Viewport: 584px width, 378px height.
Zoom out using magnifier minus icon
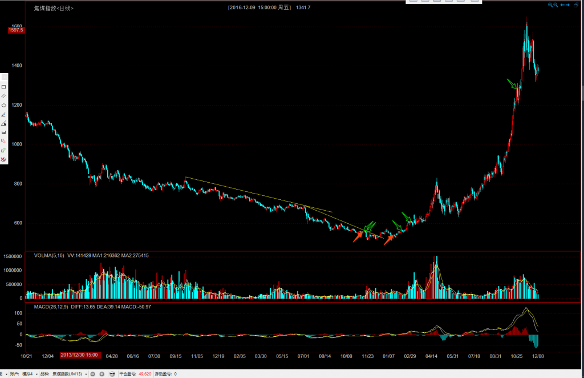(557, 5)
